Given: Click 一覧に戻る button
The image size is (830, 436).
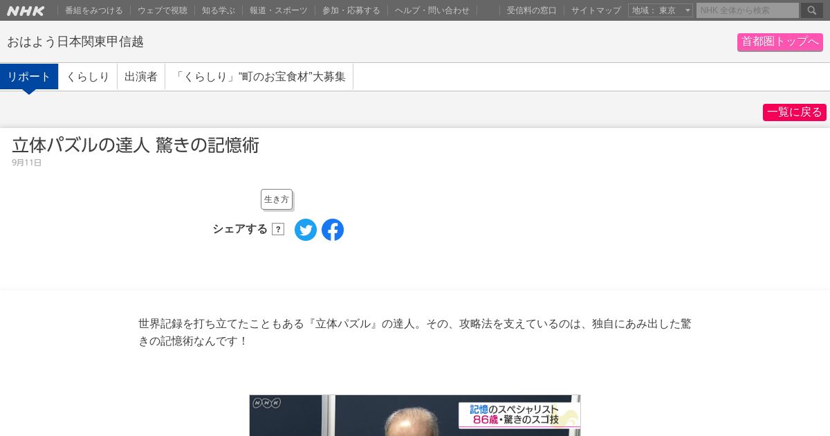Looking at the screenshot, I should coord(795,112).
